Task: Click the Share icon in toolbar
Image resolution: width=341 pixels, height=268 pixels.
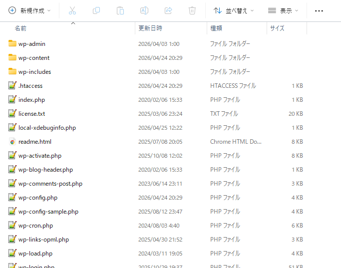Action: [x=168, y=10]
